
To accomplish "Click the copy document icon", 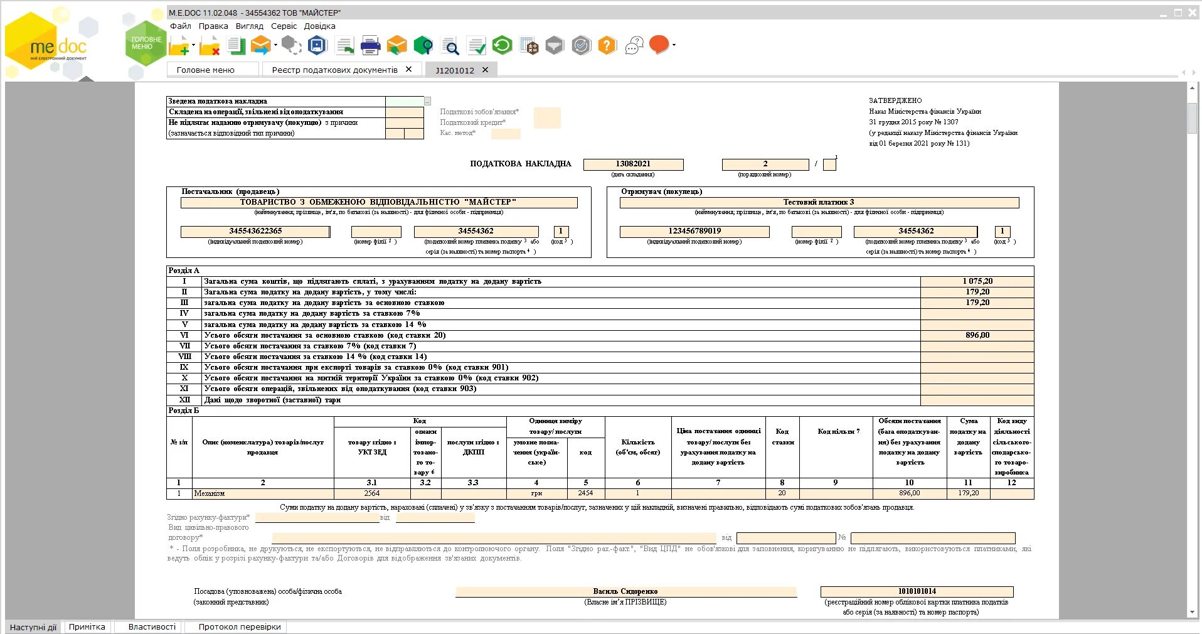I will click(x=237, y=45).
